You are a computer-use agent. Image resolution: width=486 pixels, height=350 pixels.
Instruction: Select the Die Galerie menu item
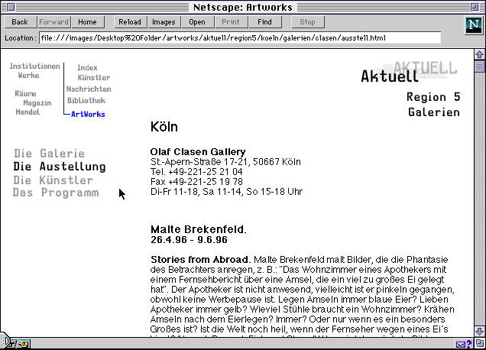tap(49, 154)
